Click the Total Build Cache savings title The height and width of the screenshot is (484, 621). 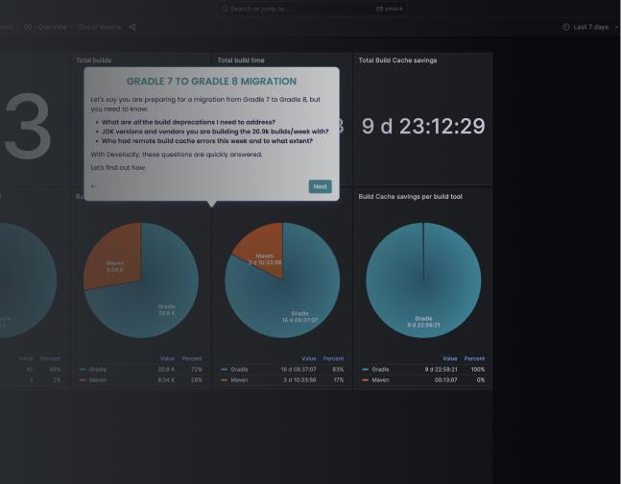pyautogui.click(x=397, y=60)
